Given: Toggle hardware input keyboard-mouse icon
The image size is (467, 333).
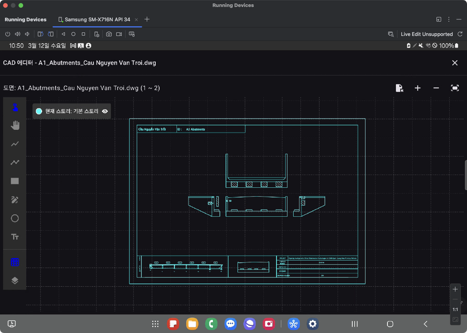Looking at the screenshot, I should (x=132, y=34).
